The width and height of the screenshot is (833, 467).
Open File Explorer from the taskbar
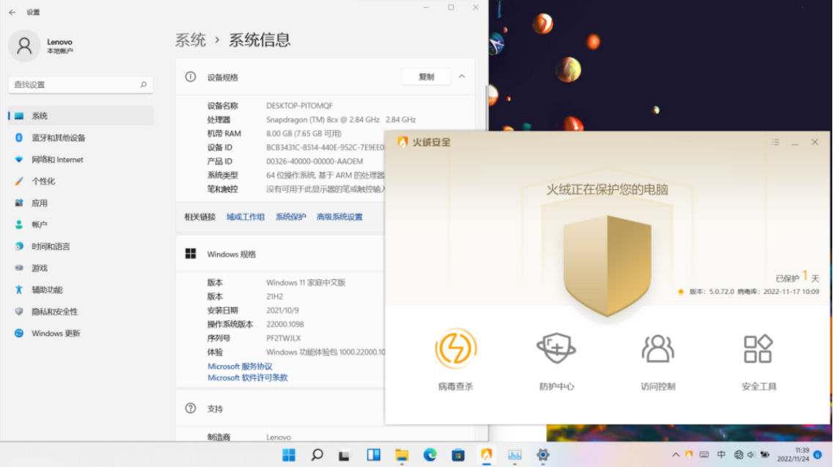402,455
